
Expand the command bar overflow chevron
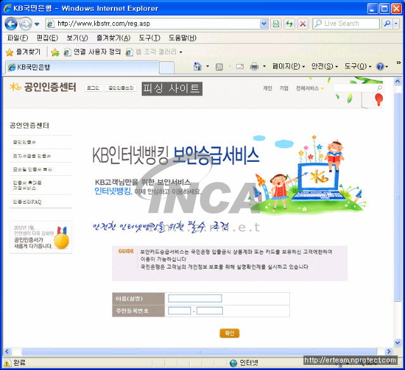click(398, 63)
